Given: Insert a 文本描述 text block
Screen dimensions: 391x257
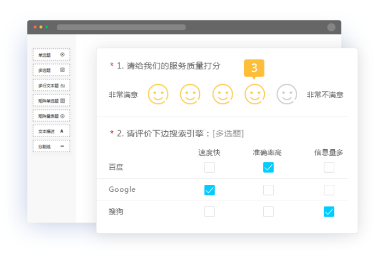Looking at the screenshot, I should pos(51,131).
